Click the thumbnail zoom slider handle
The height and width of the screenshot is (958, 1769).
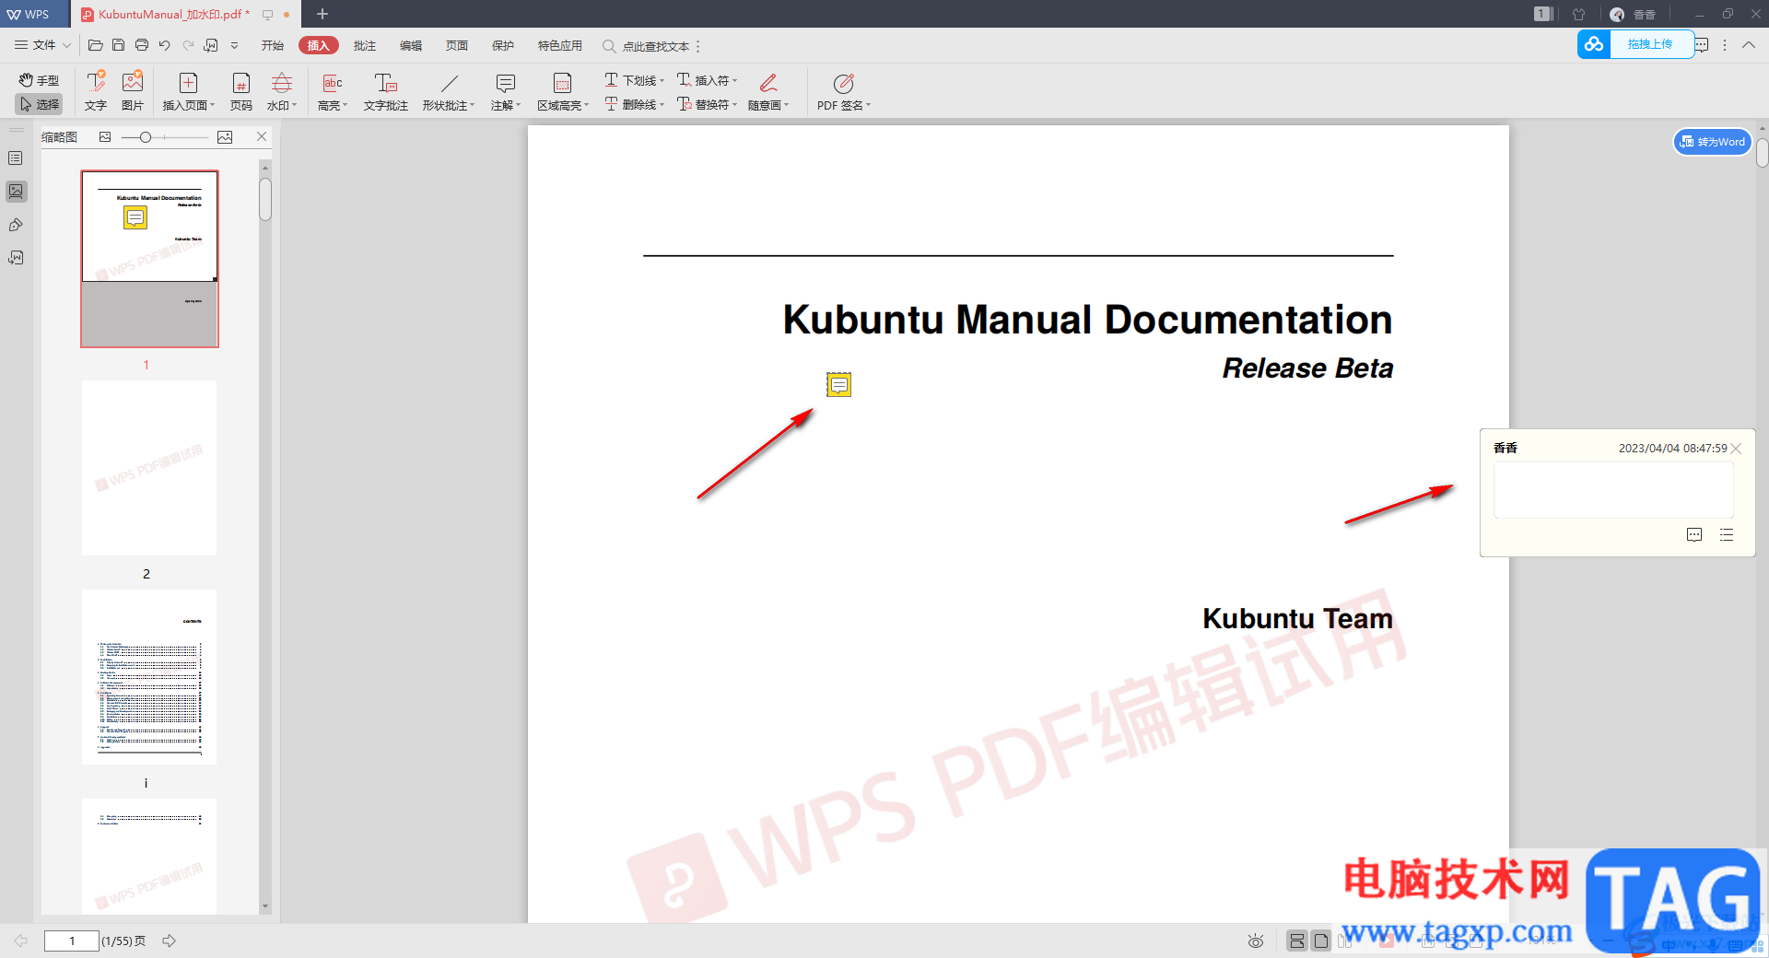click(145, 137)
